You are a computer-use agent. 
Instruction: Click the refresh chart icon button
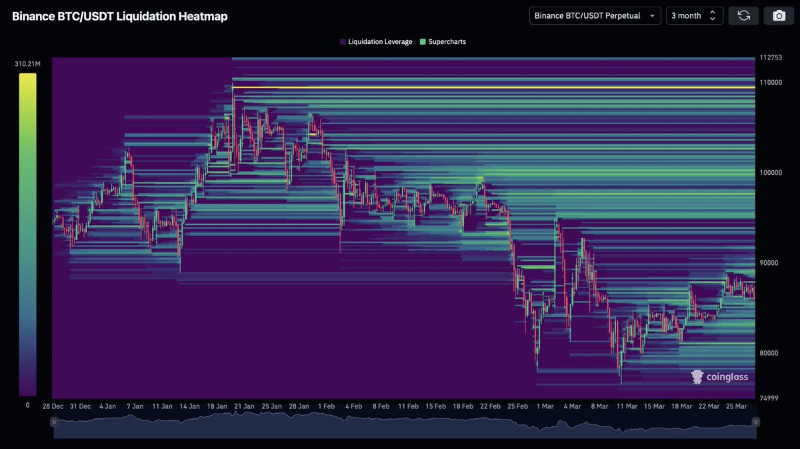click(x=744, y=15)
